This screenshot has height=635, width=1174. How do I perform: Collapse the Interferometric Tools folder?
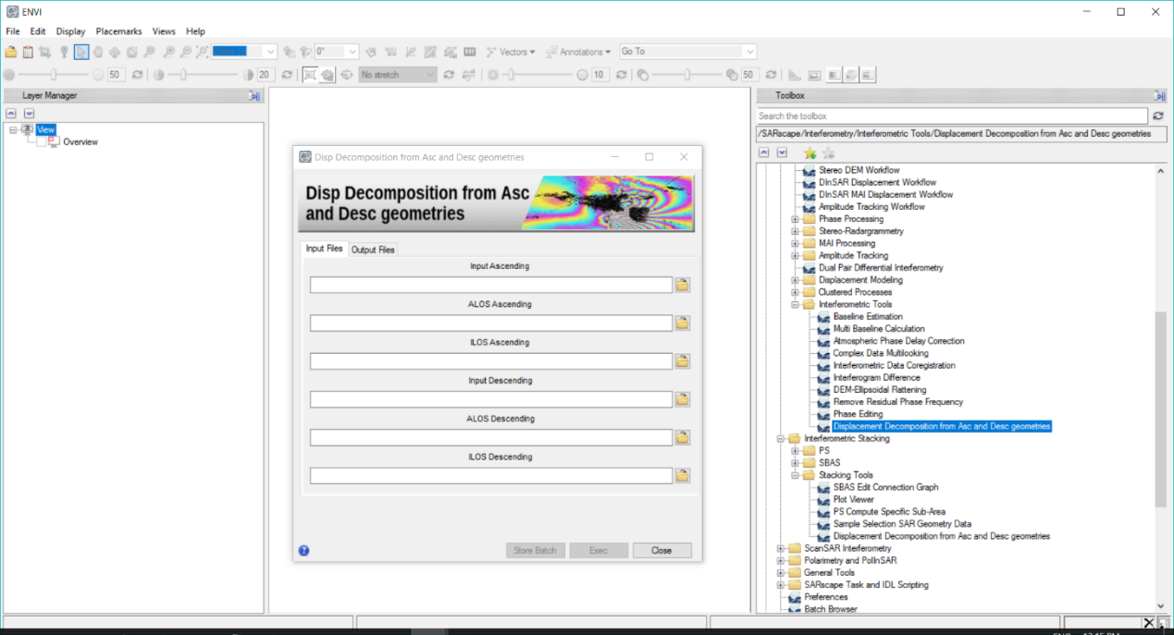(x=795, y=304)
